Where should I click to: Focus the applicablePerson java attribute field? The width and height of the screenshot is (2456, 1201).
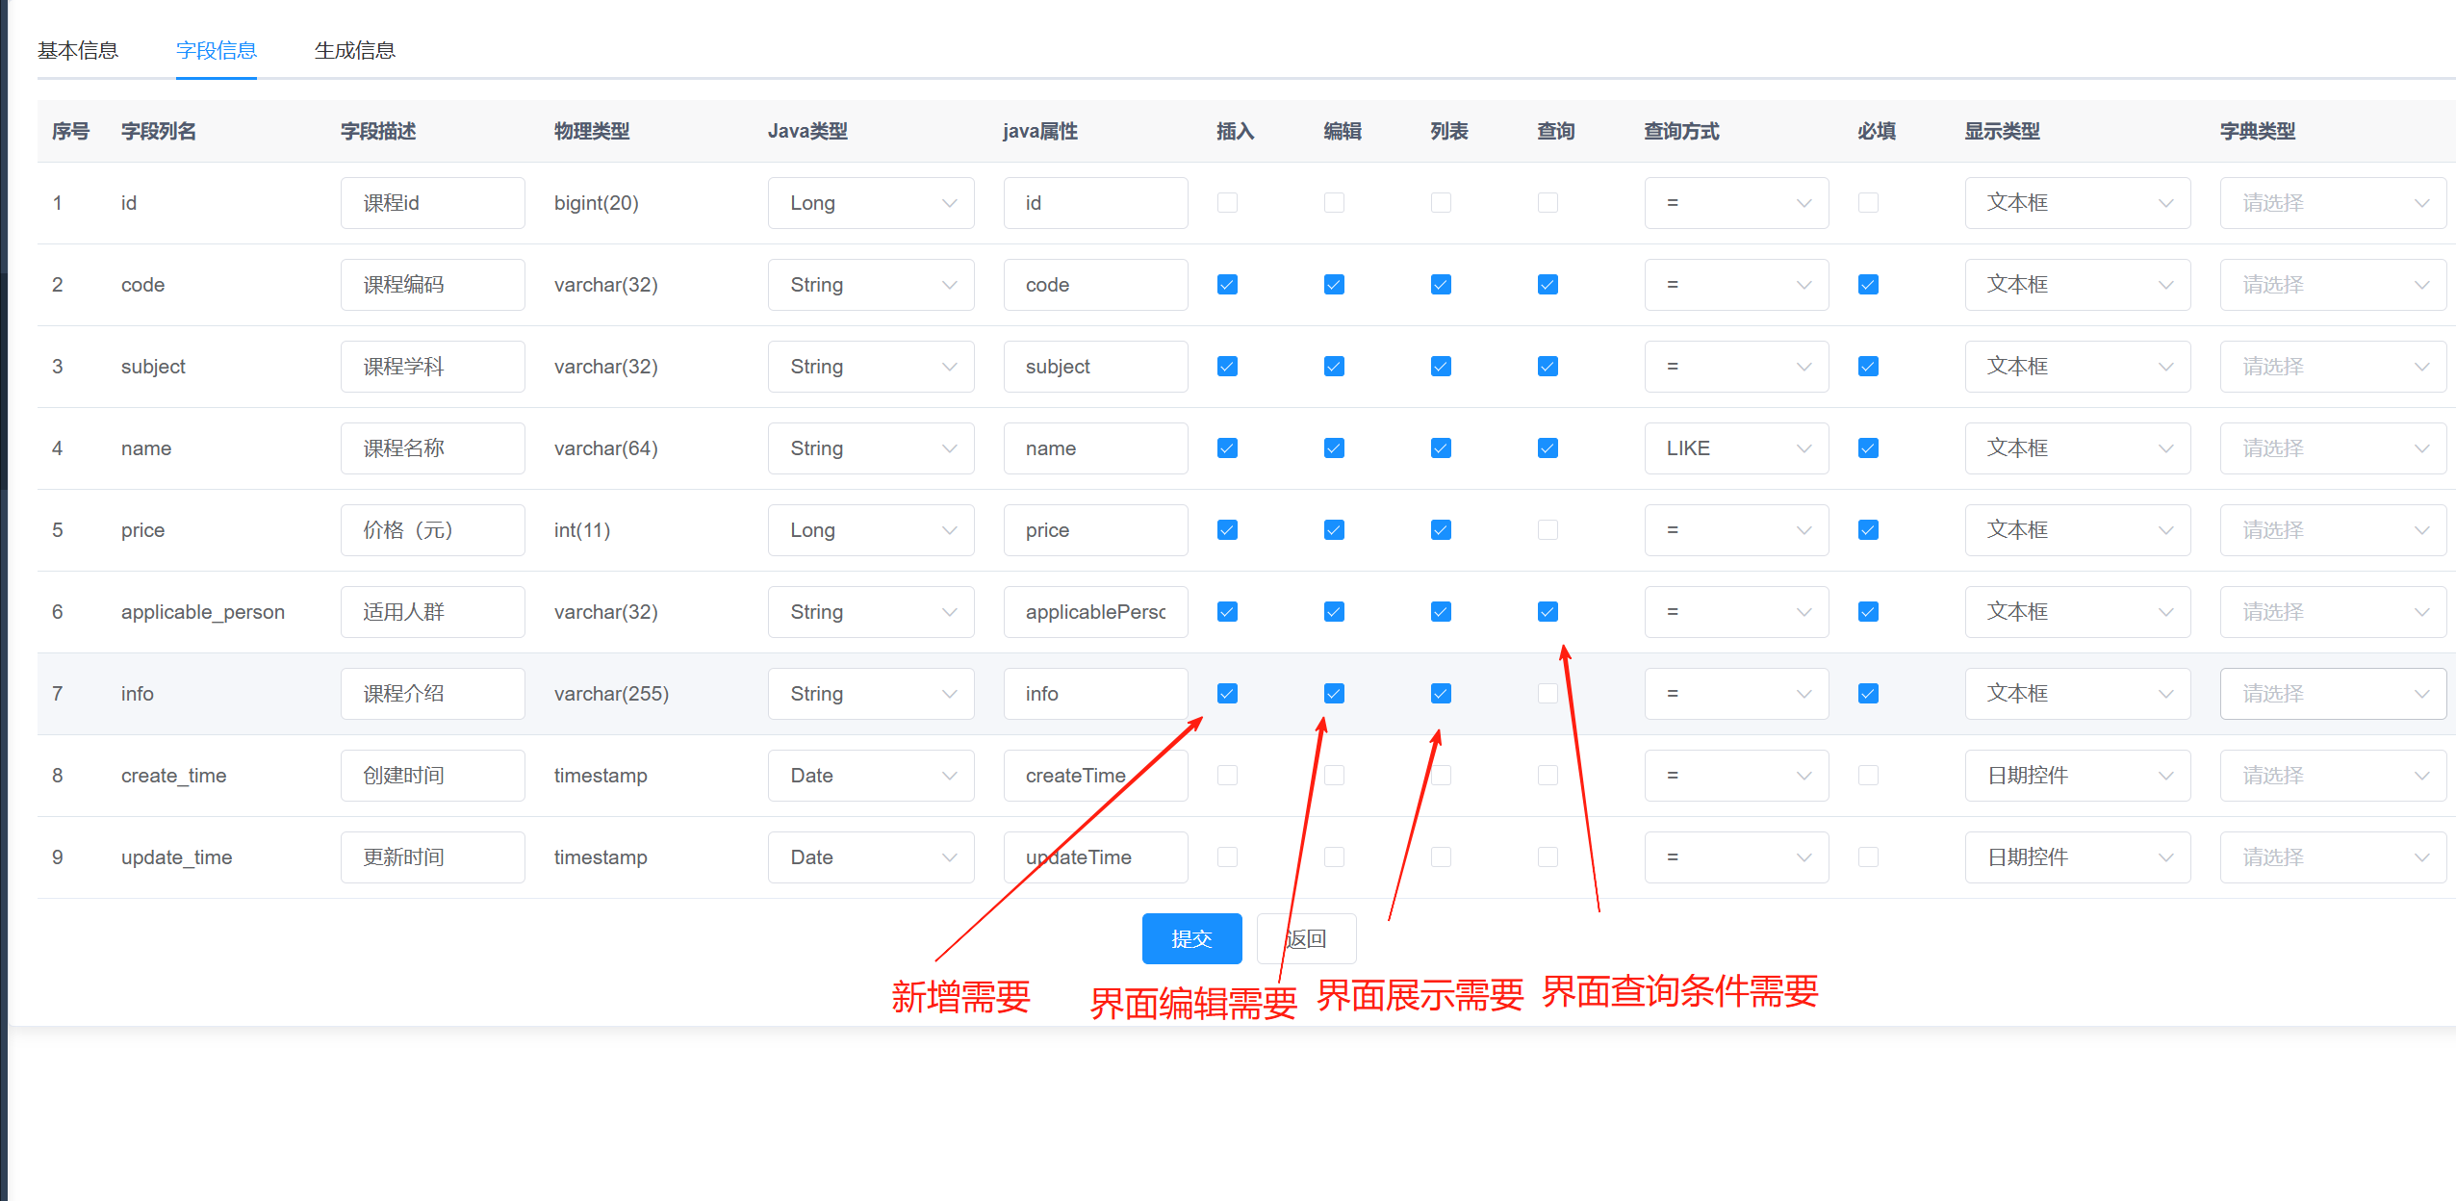tap(1094, 612)
